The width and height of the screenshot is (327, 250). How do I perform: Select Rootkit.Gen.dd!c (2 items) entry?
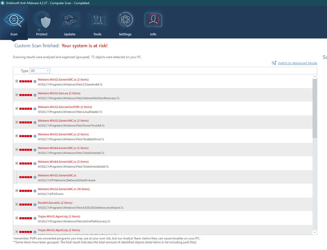(x=55, y=203)
